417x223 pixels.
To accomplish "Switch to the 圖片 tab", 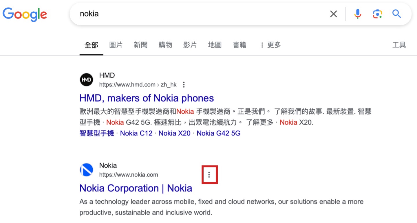I will click(116, 45).
